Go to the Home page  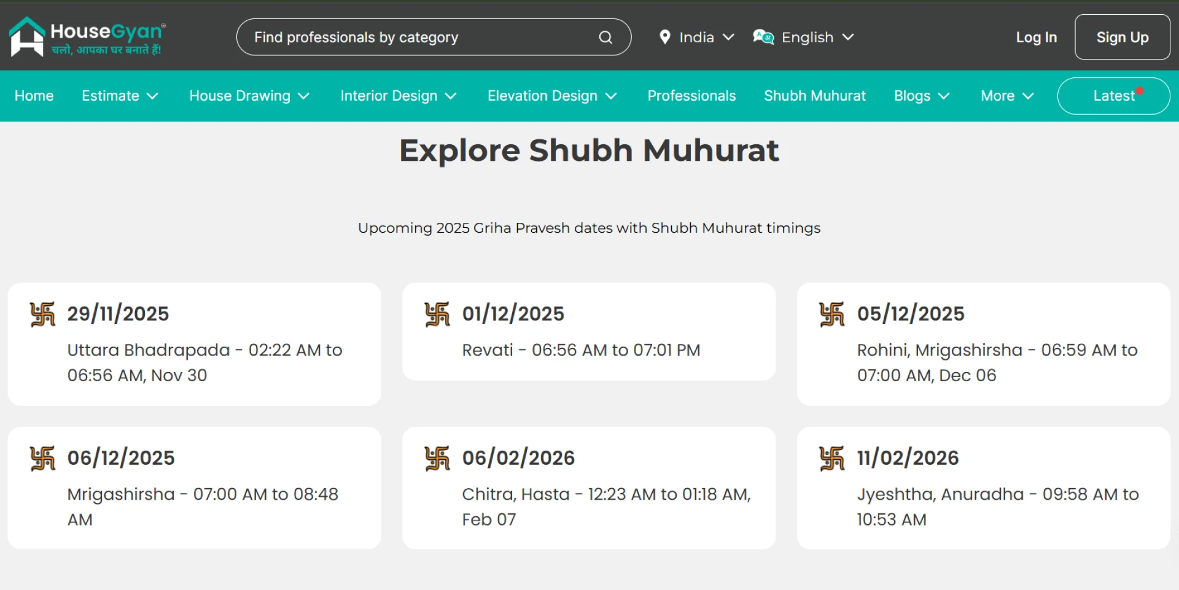(34, 96)
